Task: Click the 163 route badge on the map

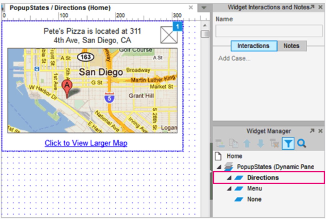Action: coord(85,57)
